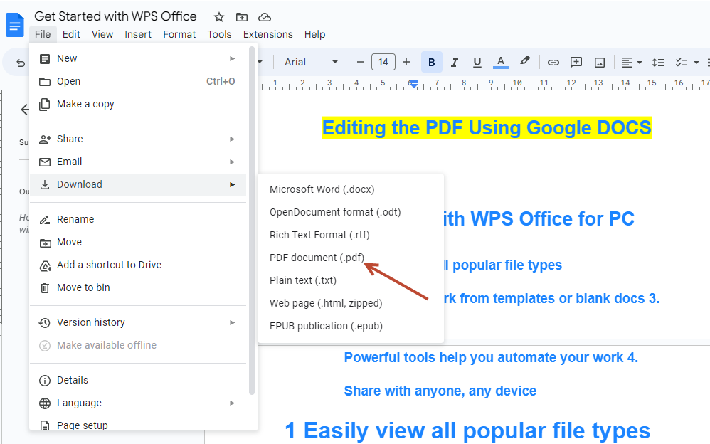Click the File menu scrollbar
The image size is (710, 444).
[x=252, y=221]
